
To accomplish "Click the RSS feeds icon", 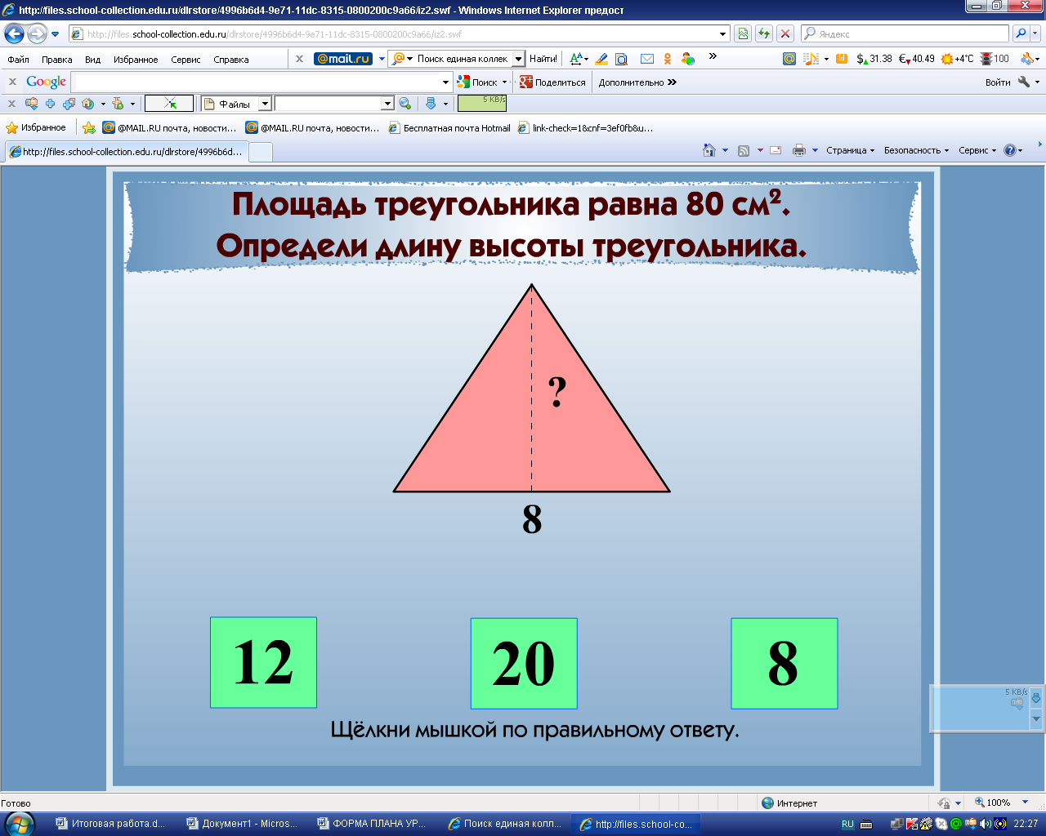I will coord(744,150).
